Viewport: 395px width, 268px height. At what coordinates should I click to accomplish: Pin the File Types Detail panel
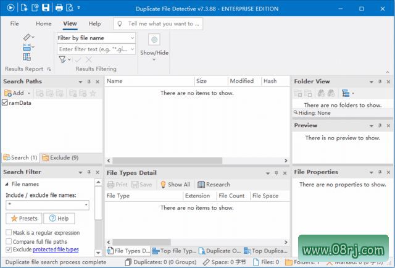[x=276, y=173]
